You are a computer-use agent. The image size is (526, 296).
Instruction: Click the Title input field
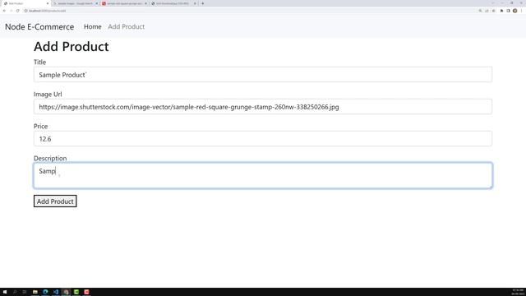[x=263, y=75]
